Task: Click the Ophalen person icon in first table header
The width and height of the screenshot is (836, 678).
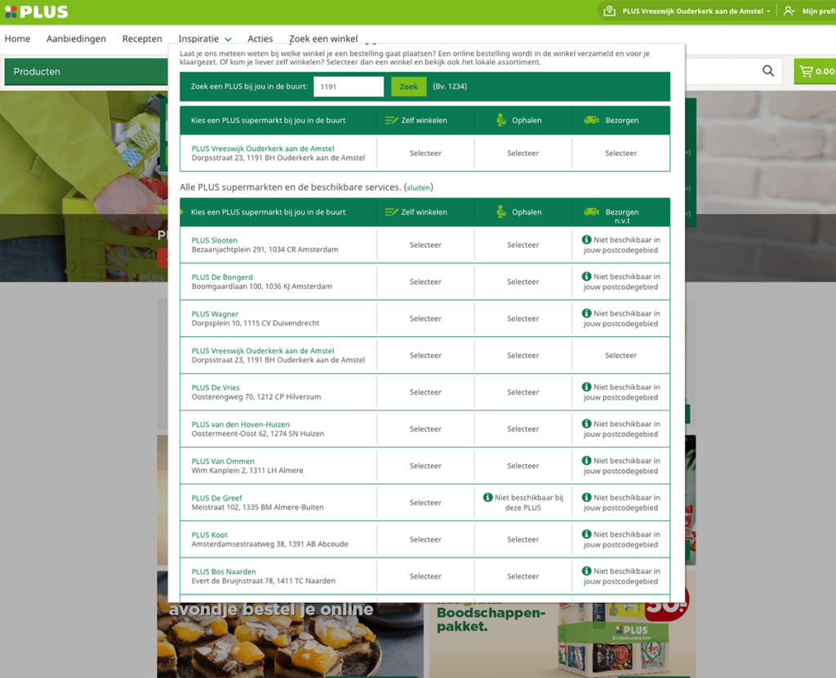Action: tap(500, 120)
